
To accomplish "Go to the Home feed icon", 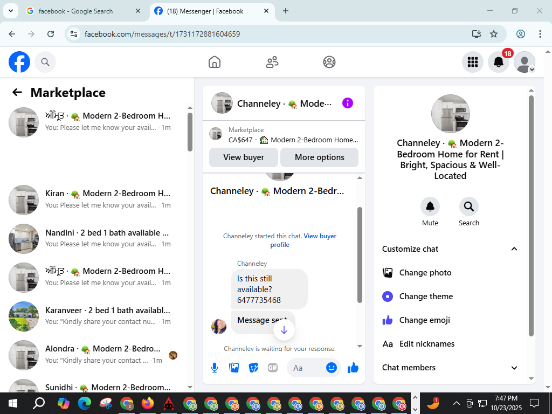I will click(x=215, y=62).
